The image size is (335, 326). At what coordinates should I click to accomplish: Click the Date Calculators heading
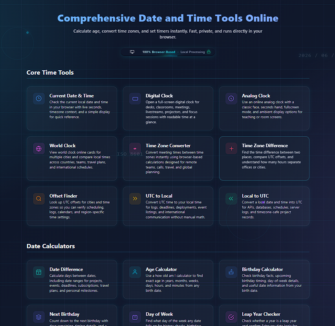point(51,246)
